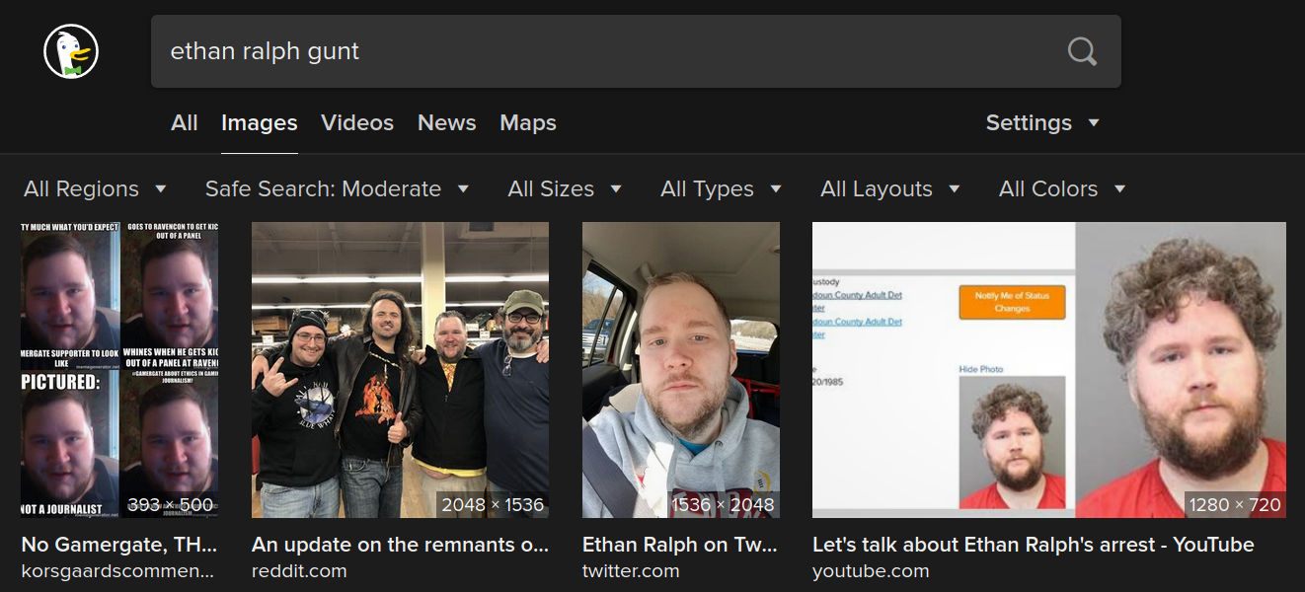This screenshot has width=1305, height=592.
Task: Switch to the All results tab
Action: (x=185, y=123)
